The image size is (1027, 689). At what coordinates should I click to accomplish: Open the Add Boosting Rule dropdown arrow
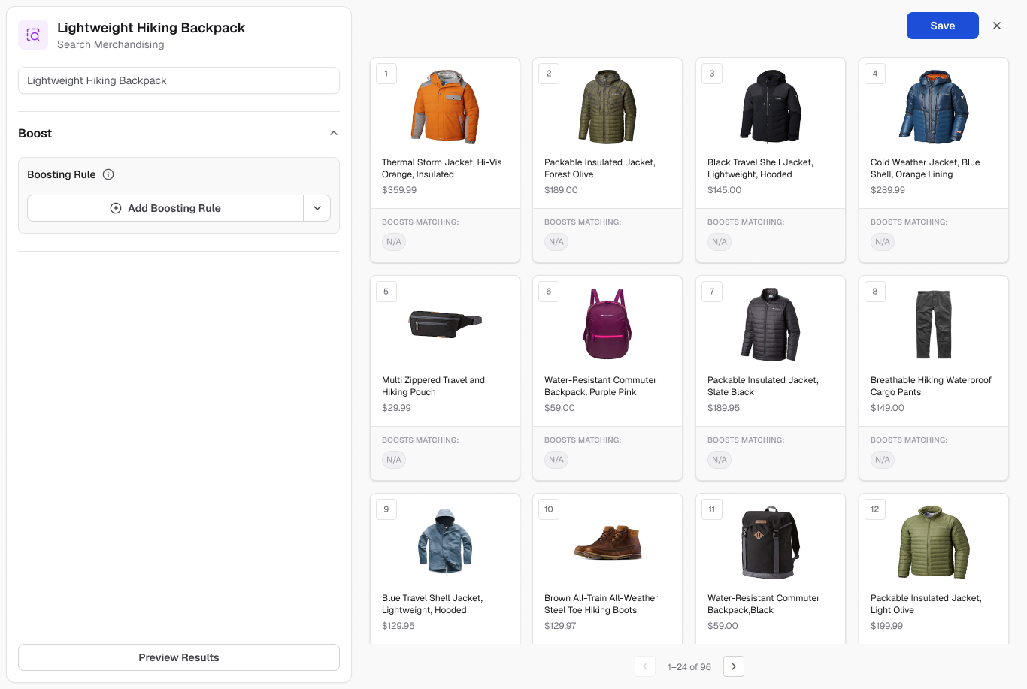click(317, 208)
